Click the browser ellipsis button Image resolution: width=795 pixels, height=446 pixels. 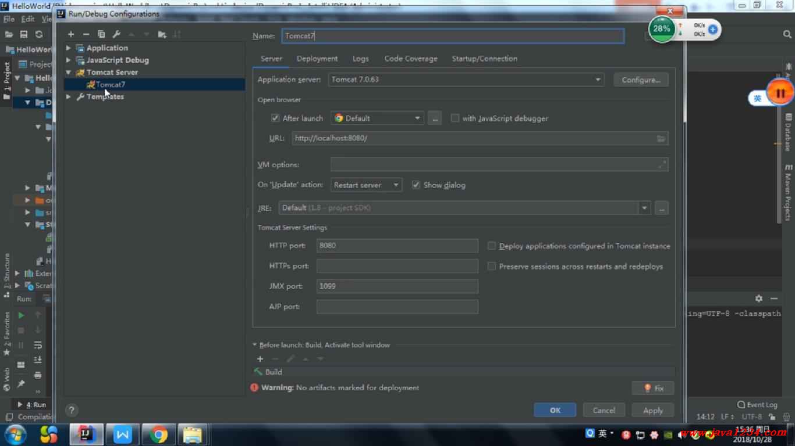[435, 118]
